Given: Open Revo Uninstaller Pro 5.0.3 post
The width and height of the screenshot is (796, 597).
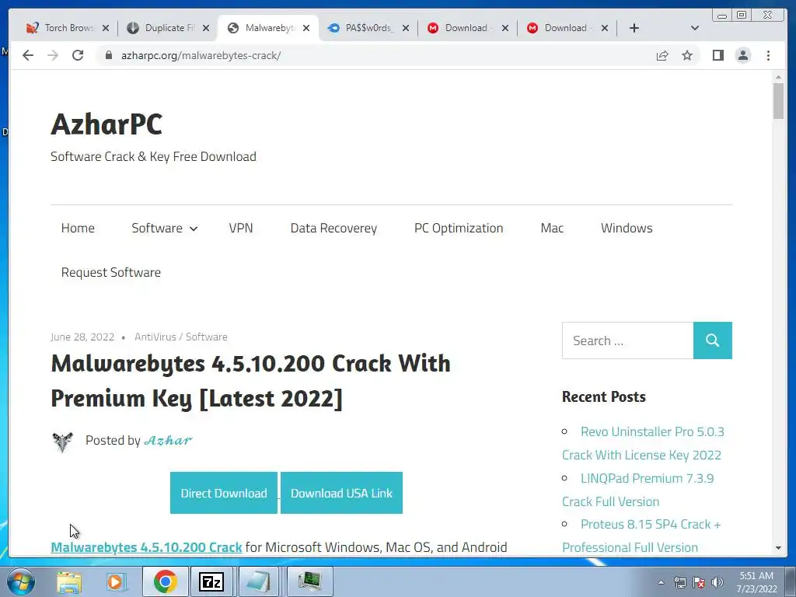Looking at the screenshot, I should click(643, 443).
